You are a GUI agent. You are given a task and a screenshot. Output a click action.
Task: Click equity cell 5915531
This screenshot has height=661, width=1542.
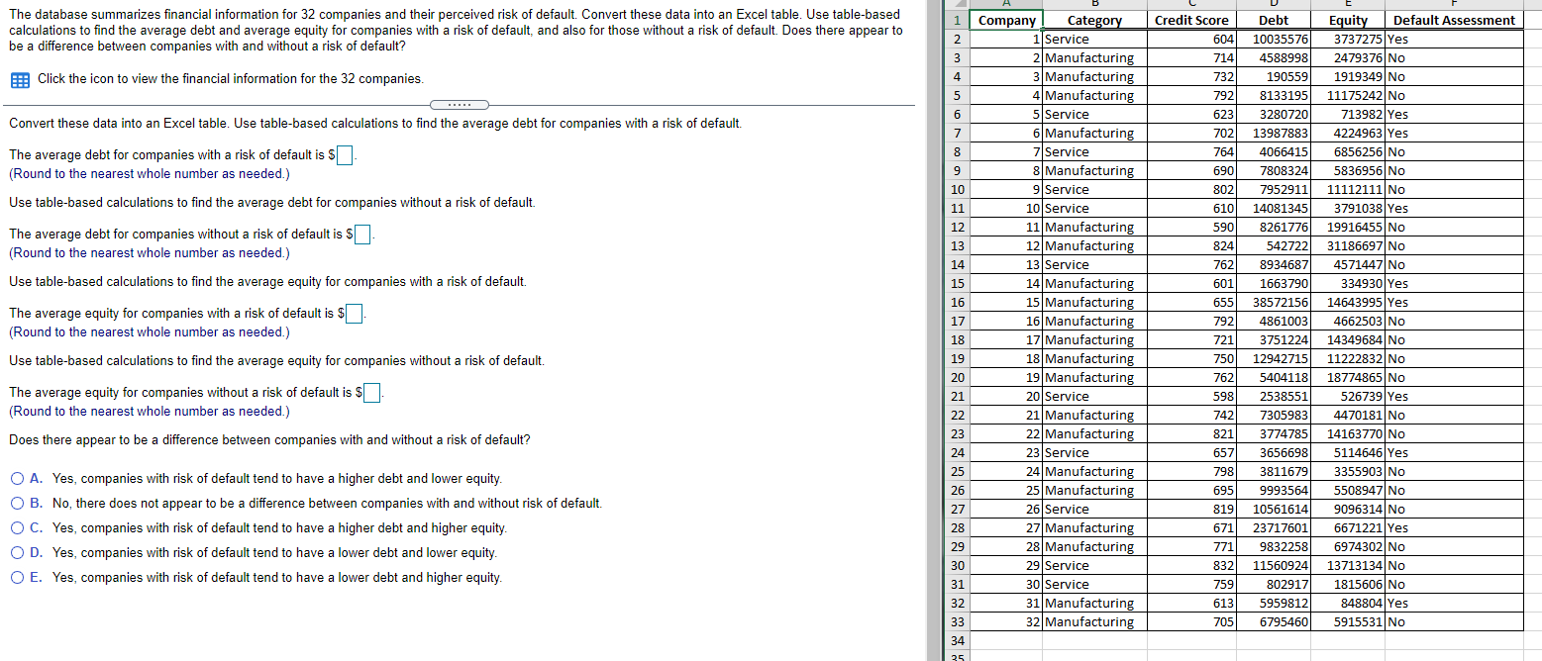[x=1348, y=621]
